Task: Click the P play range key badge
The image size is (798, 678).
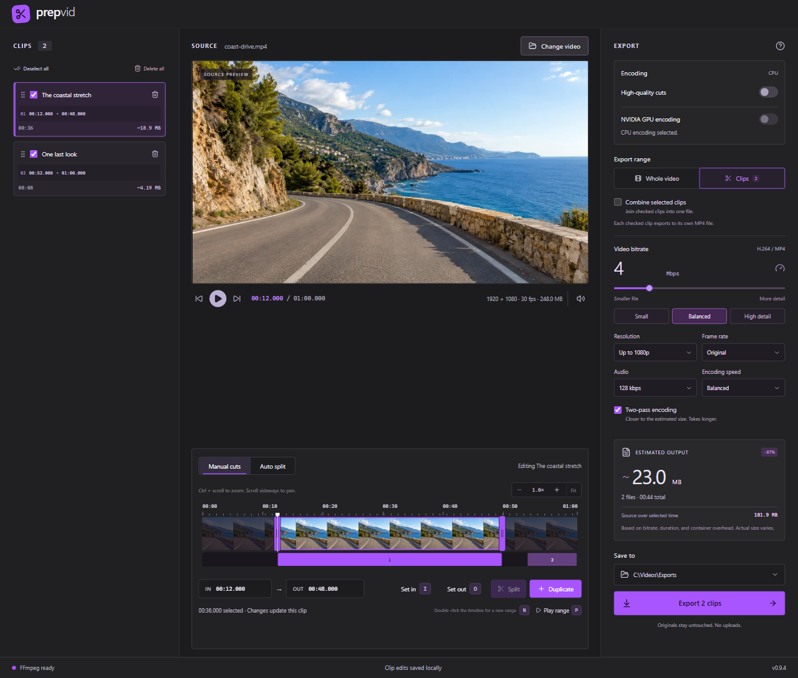Action: (577, 610)
